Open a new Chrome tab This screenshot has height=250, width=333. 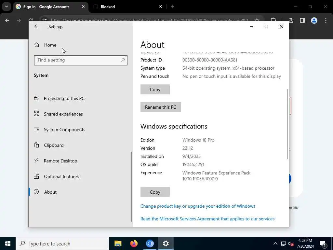point(172,7)
